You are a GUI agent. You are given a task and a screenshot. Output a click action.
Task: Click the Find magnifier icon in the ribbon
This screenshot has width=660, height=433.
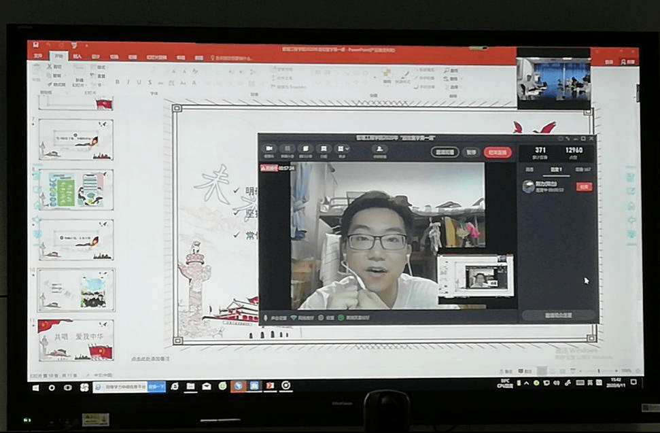pyautogui.click(x=446, y=70)
